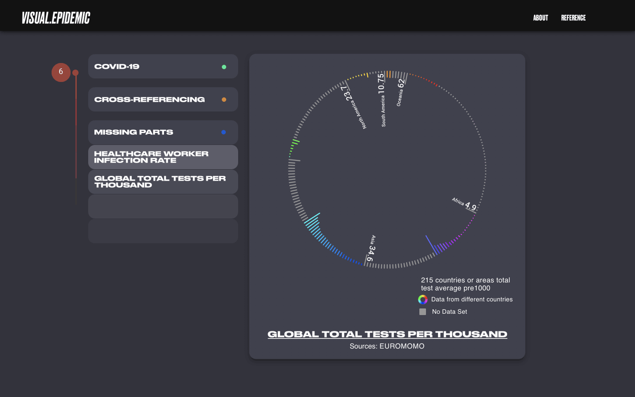Click the blue dot beside Missing Parts
635x397 pixels.
[x=224, y=132]
